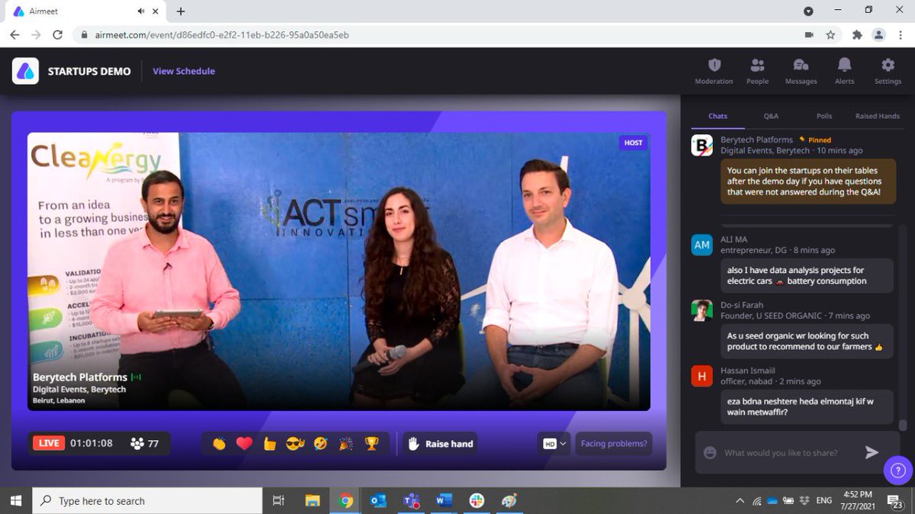Image resolution: width=915 pixels, height=514 pixels.
Task: Click ALI MA's AM avatar
Action: pyautogui.click(x=701, y=245)
